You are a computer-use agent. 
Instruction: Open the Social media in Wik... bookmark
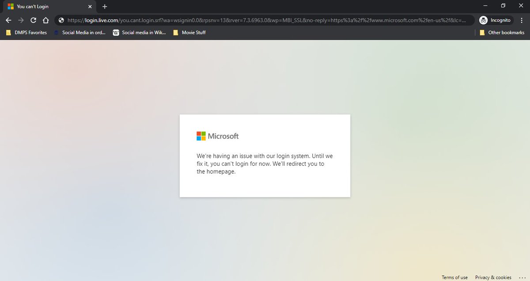pos(140,32)
